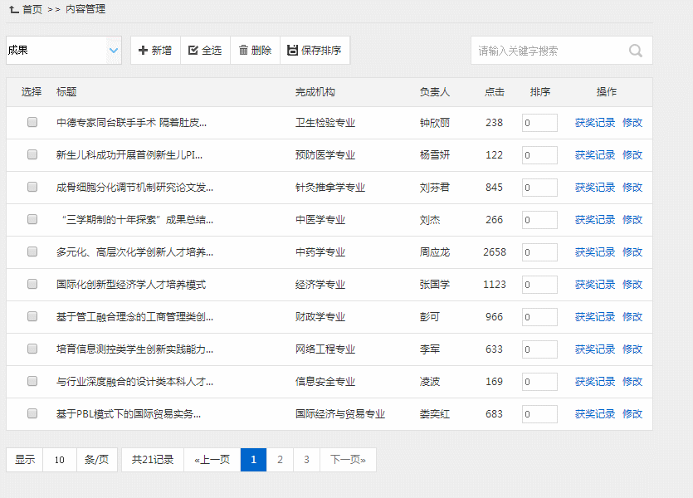Jump to page 3 of results

pyautogui.click(x=306, y=460)
